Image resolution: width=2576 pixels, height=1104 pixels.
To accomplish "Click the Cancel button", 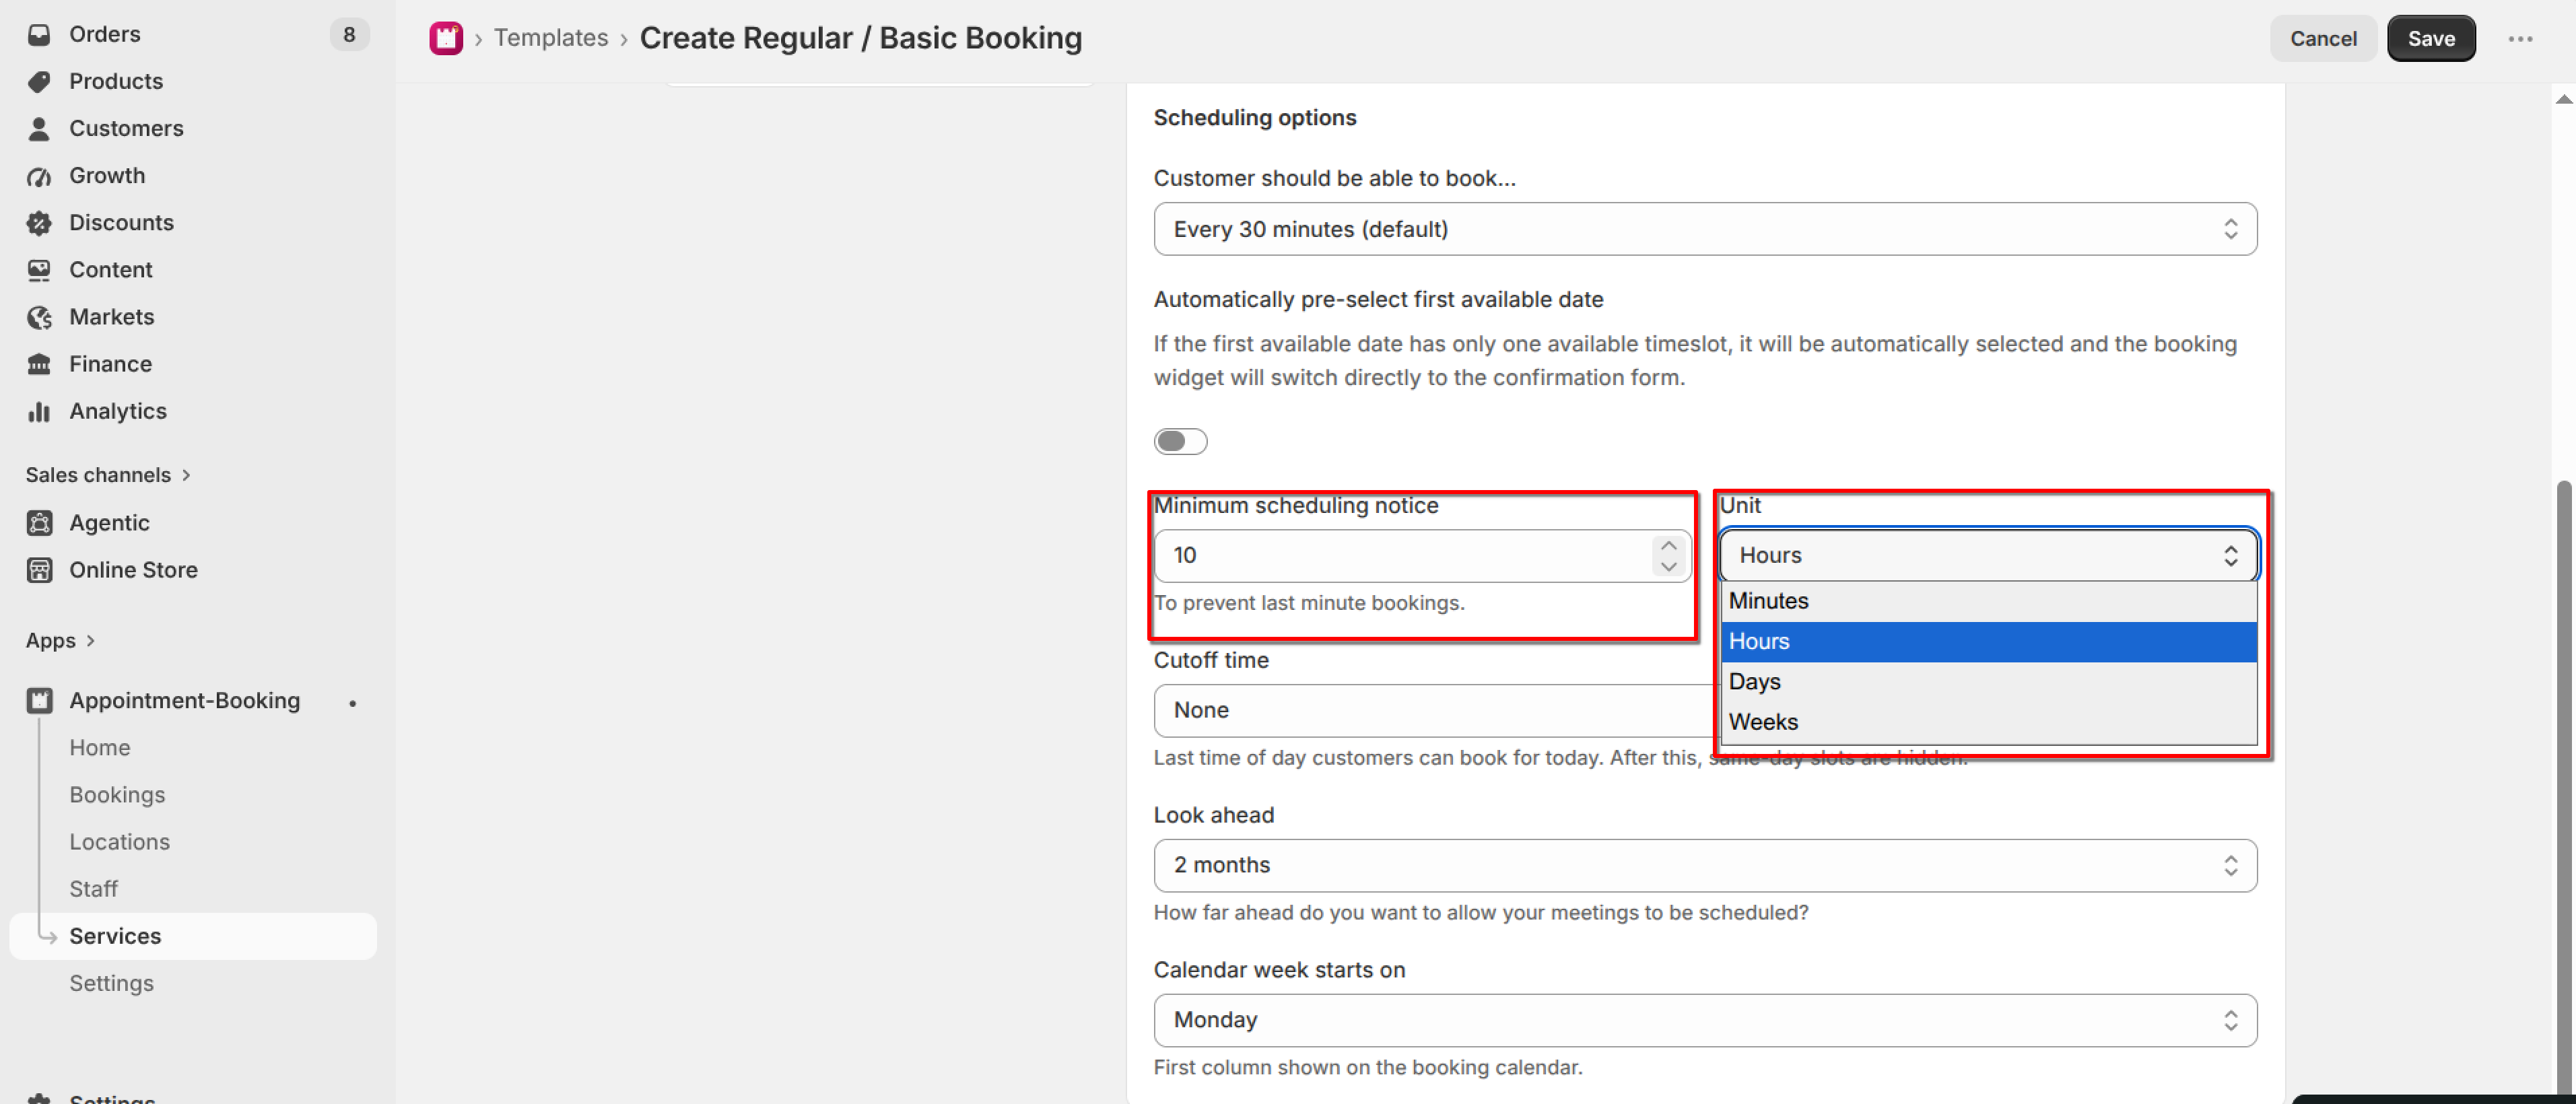I will 2322,38.
